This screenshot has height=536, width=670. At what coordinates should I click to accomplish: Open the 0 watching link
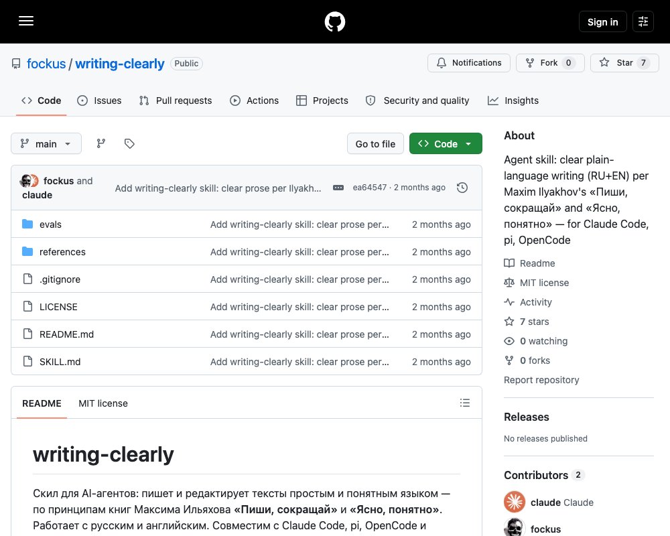click(536, 341)
